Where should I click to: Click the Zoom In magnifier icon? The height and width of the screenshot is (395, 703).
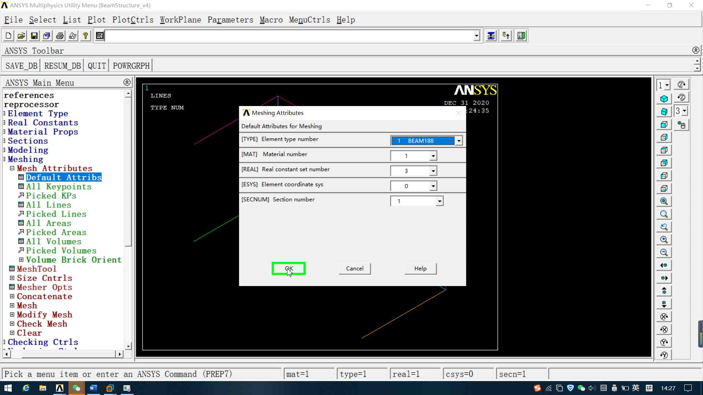(x=664, y=240)
